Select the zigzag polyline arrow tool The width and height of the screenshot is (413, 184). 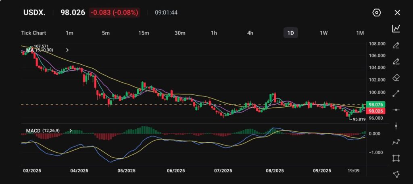click(x=396, y=142)
